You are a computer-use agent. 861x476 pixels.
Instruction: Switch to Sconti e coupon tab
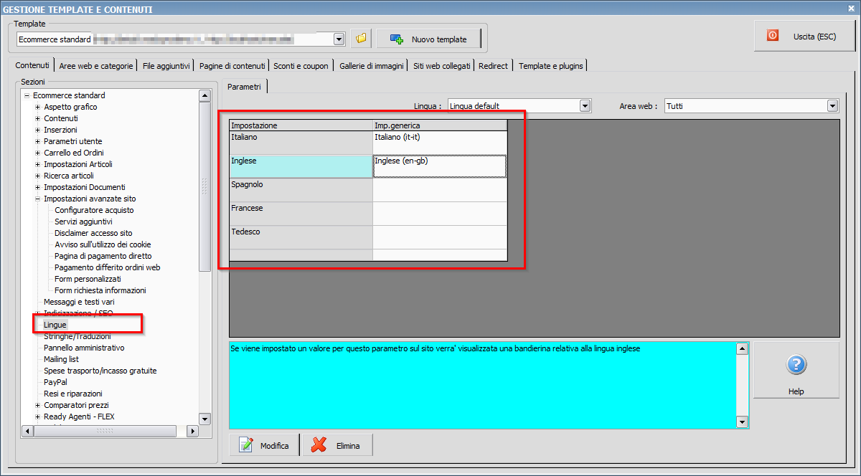(x=301, y=65)
